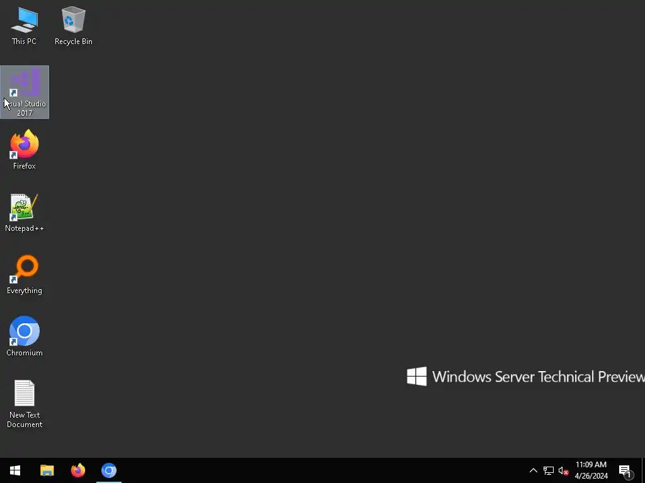Viewport: 645px width, 483px height.
Task: Select the Visual Studio 2017 shortcut
Action: click(25, 92)
